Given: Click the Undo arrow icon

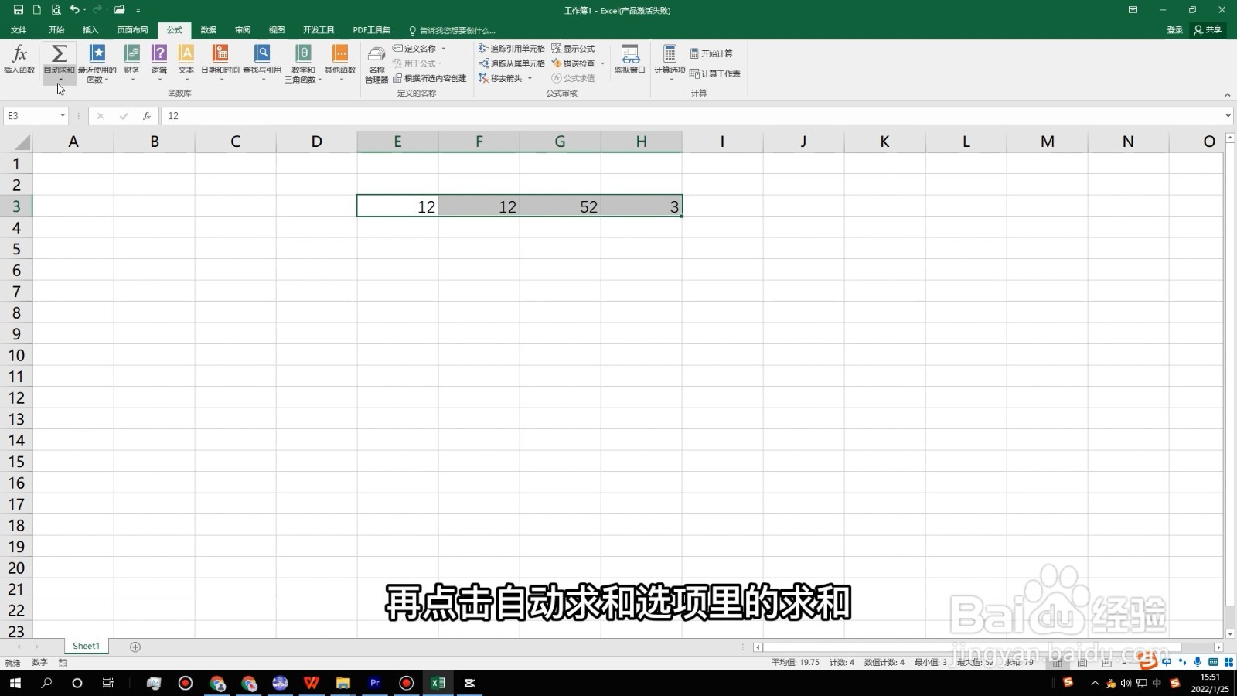Looking at the screenshot, I should pyautogui.click(x=74, y=10).
